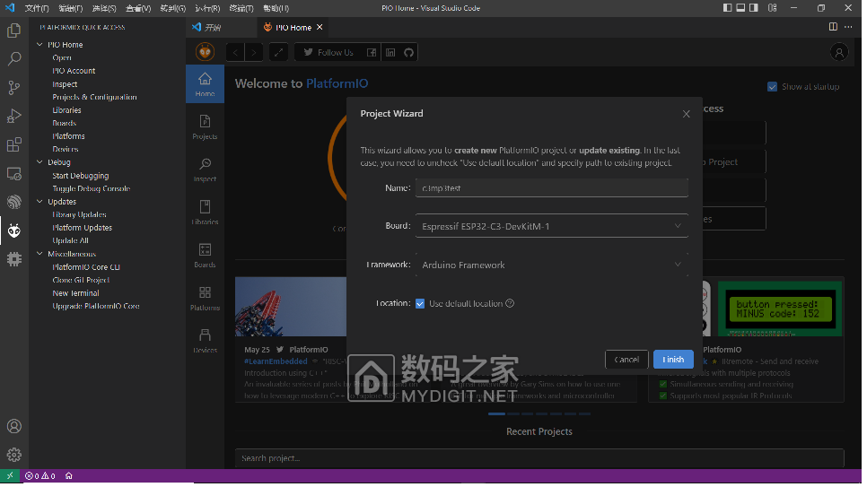Switch to the 开始 welcome tab
Viewport: 867px width, 487px height.
(x=214, y=28)
